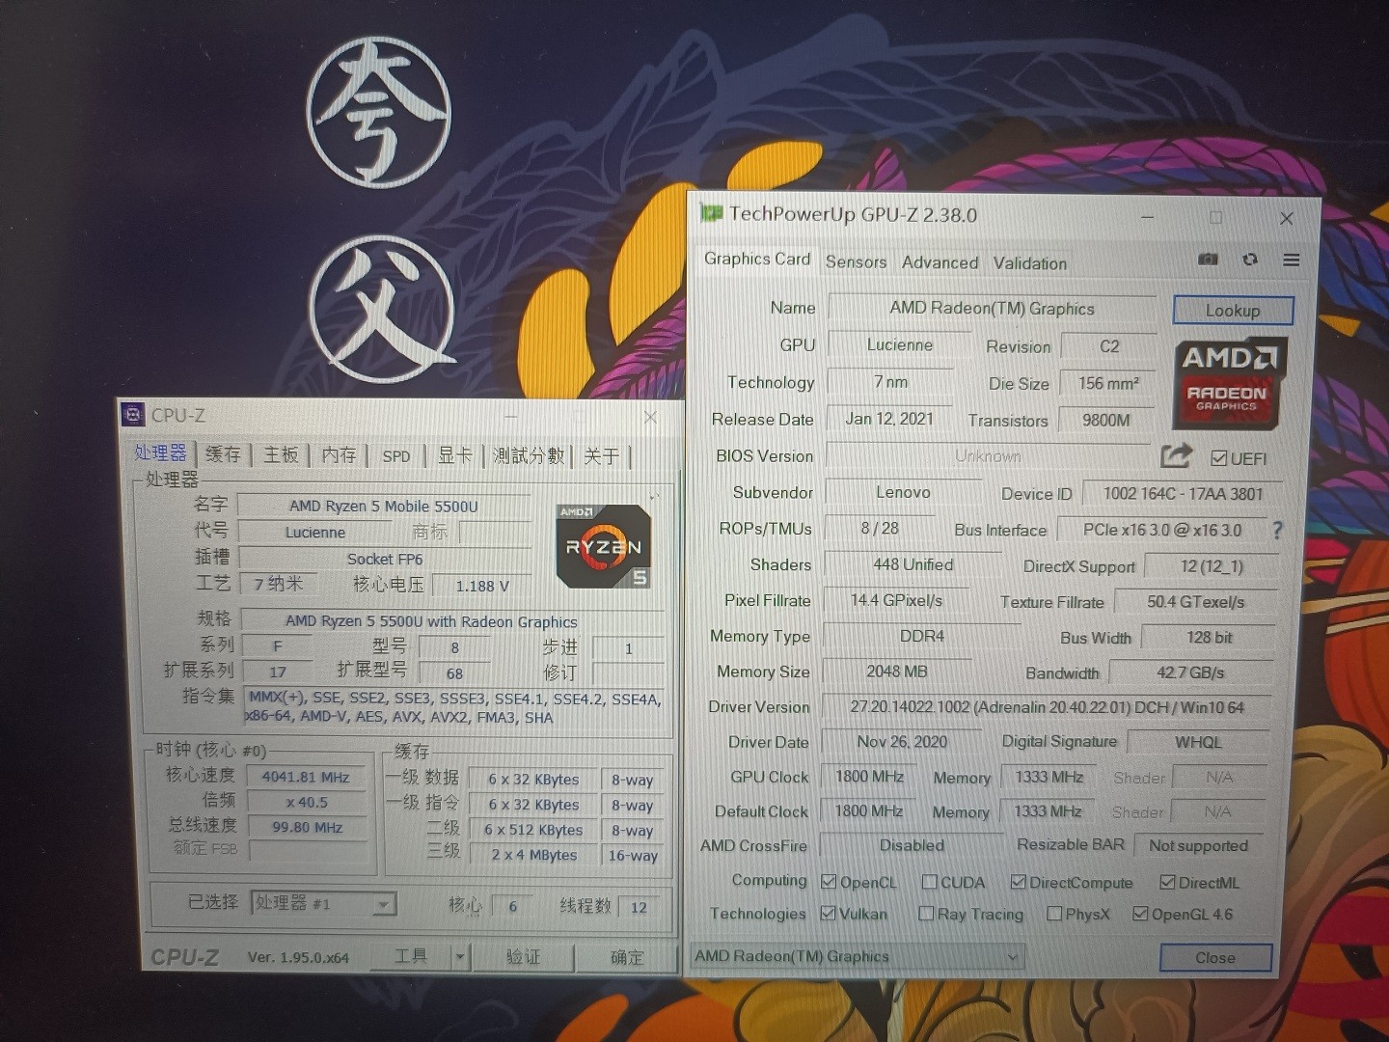The height and width of the screenshot is (1042, 1389).
Task: Select the Graphics Card tab
Action: pos(757,259)
